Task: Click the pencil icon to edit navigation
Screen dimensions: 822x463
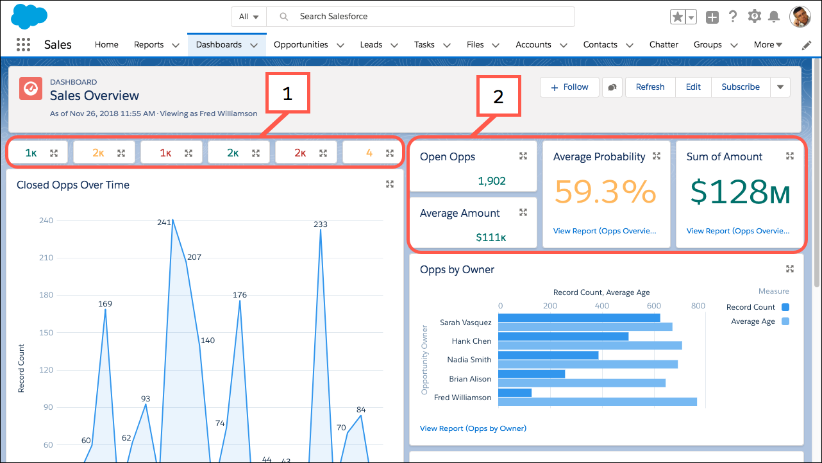Action: pyautogui.click(x=807, y=45)
